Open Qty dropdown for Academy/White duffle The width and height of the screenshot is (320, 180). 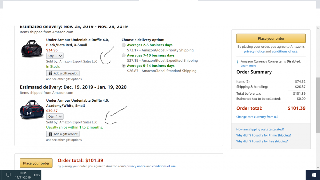tap(55, 116)
